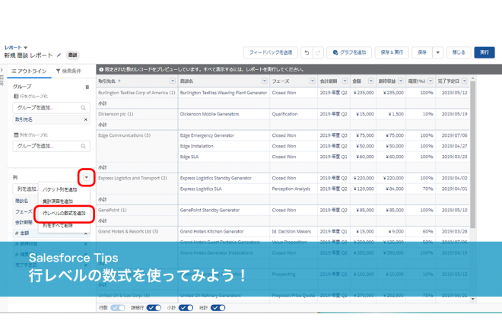Open 取引先名 column header dropdown
Image resolution: width=502 pixels, height=333 pixels.
coord(173,81)
